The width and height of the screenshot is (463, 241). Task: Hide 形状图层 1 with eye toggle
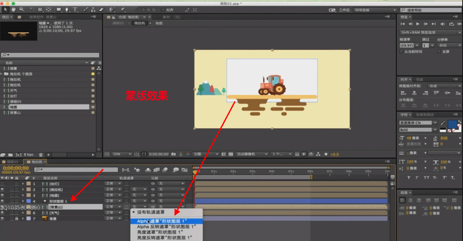click(x=2, y=201)
